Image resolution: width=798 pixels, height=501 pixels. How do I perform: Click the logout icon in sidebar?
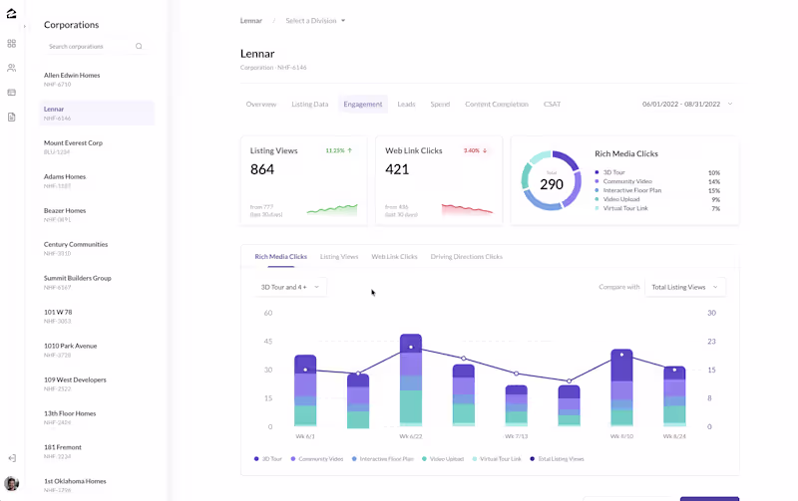click(x=12, y=458)
